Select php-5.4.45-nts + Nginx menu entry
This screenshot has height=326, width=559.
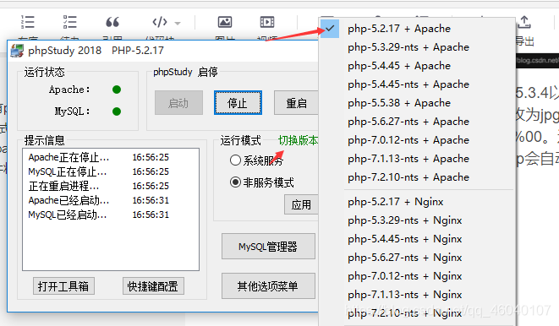[x=418, y=239]
